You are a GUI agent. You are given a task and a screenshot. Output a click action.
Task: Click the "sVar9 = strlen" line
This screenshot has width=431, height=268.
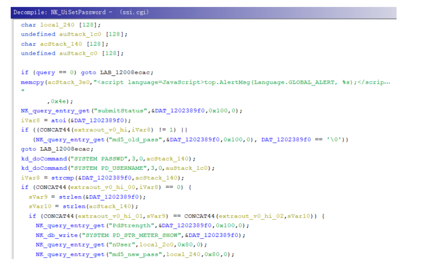(87, 197)
